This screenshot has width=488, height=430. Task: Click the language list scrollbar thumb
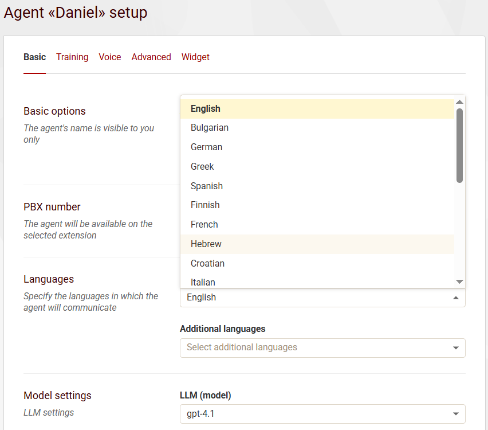459,145
